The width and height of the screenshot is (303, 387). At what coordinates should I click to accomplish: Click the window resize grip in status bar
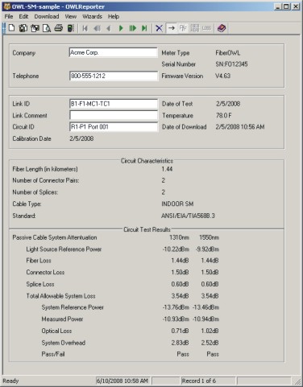click(x=297, y=381)
